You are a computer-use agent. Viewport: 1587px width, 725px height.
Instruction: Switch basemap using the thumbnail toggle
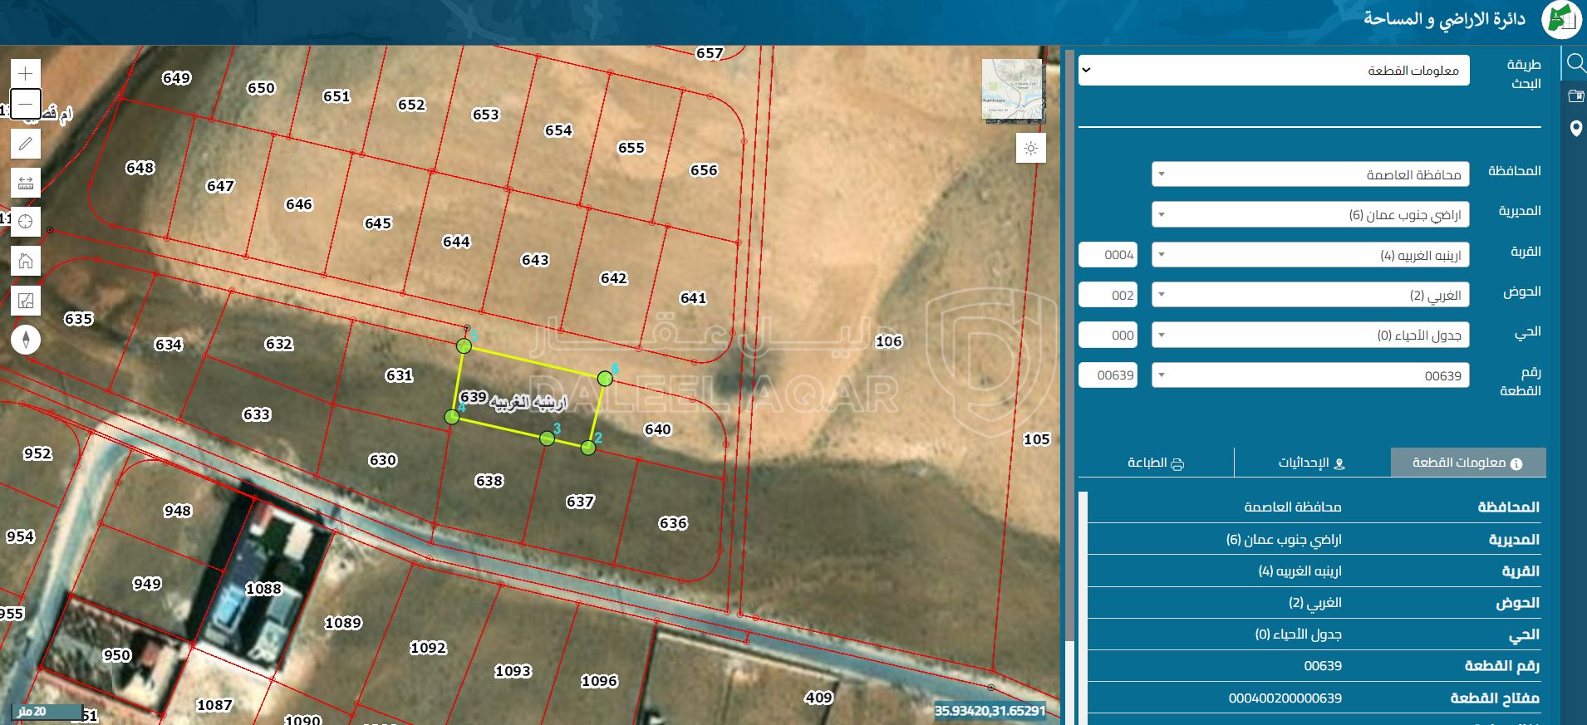pos(1011,90)
